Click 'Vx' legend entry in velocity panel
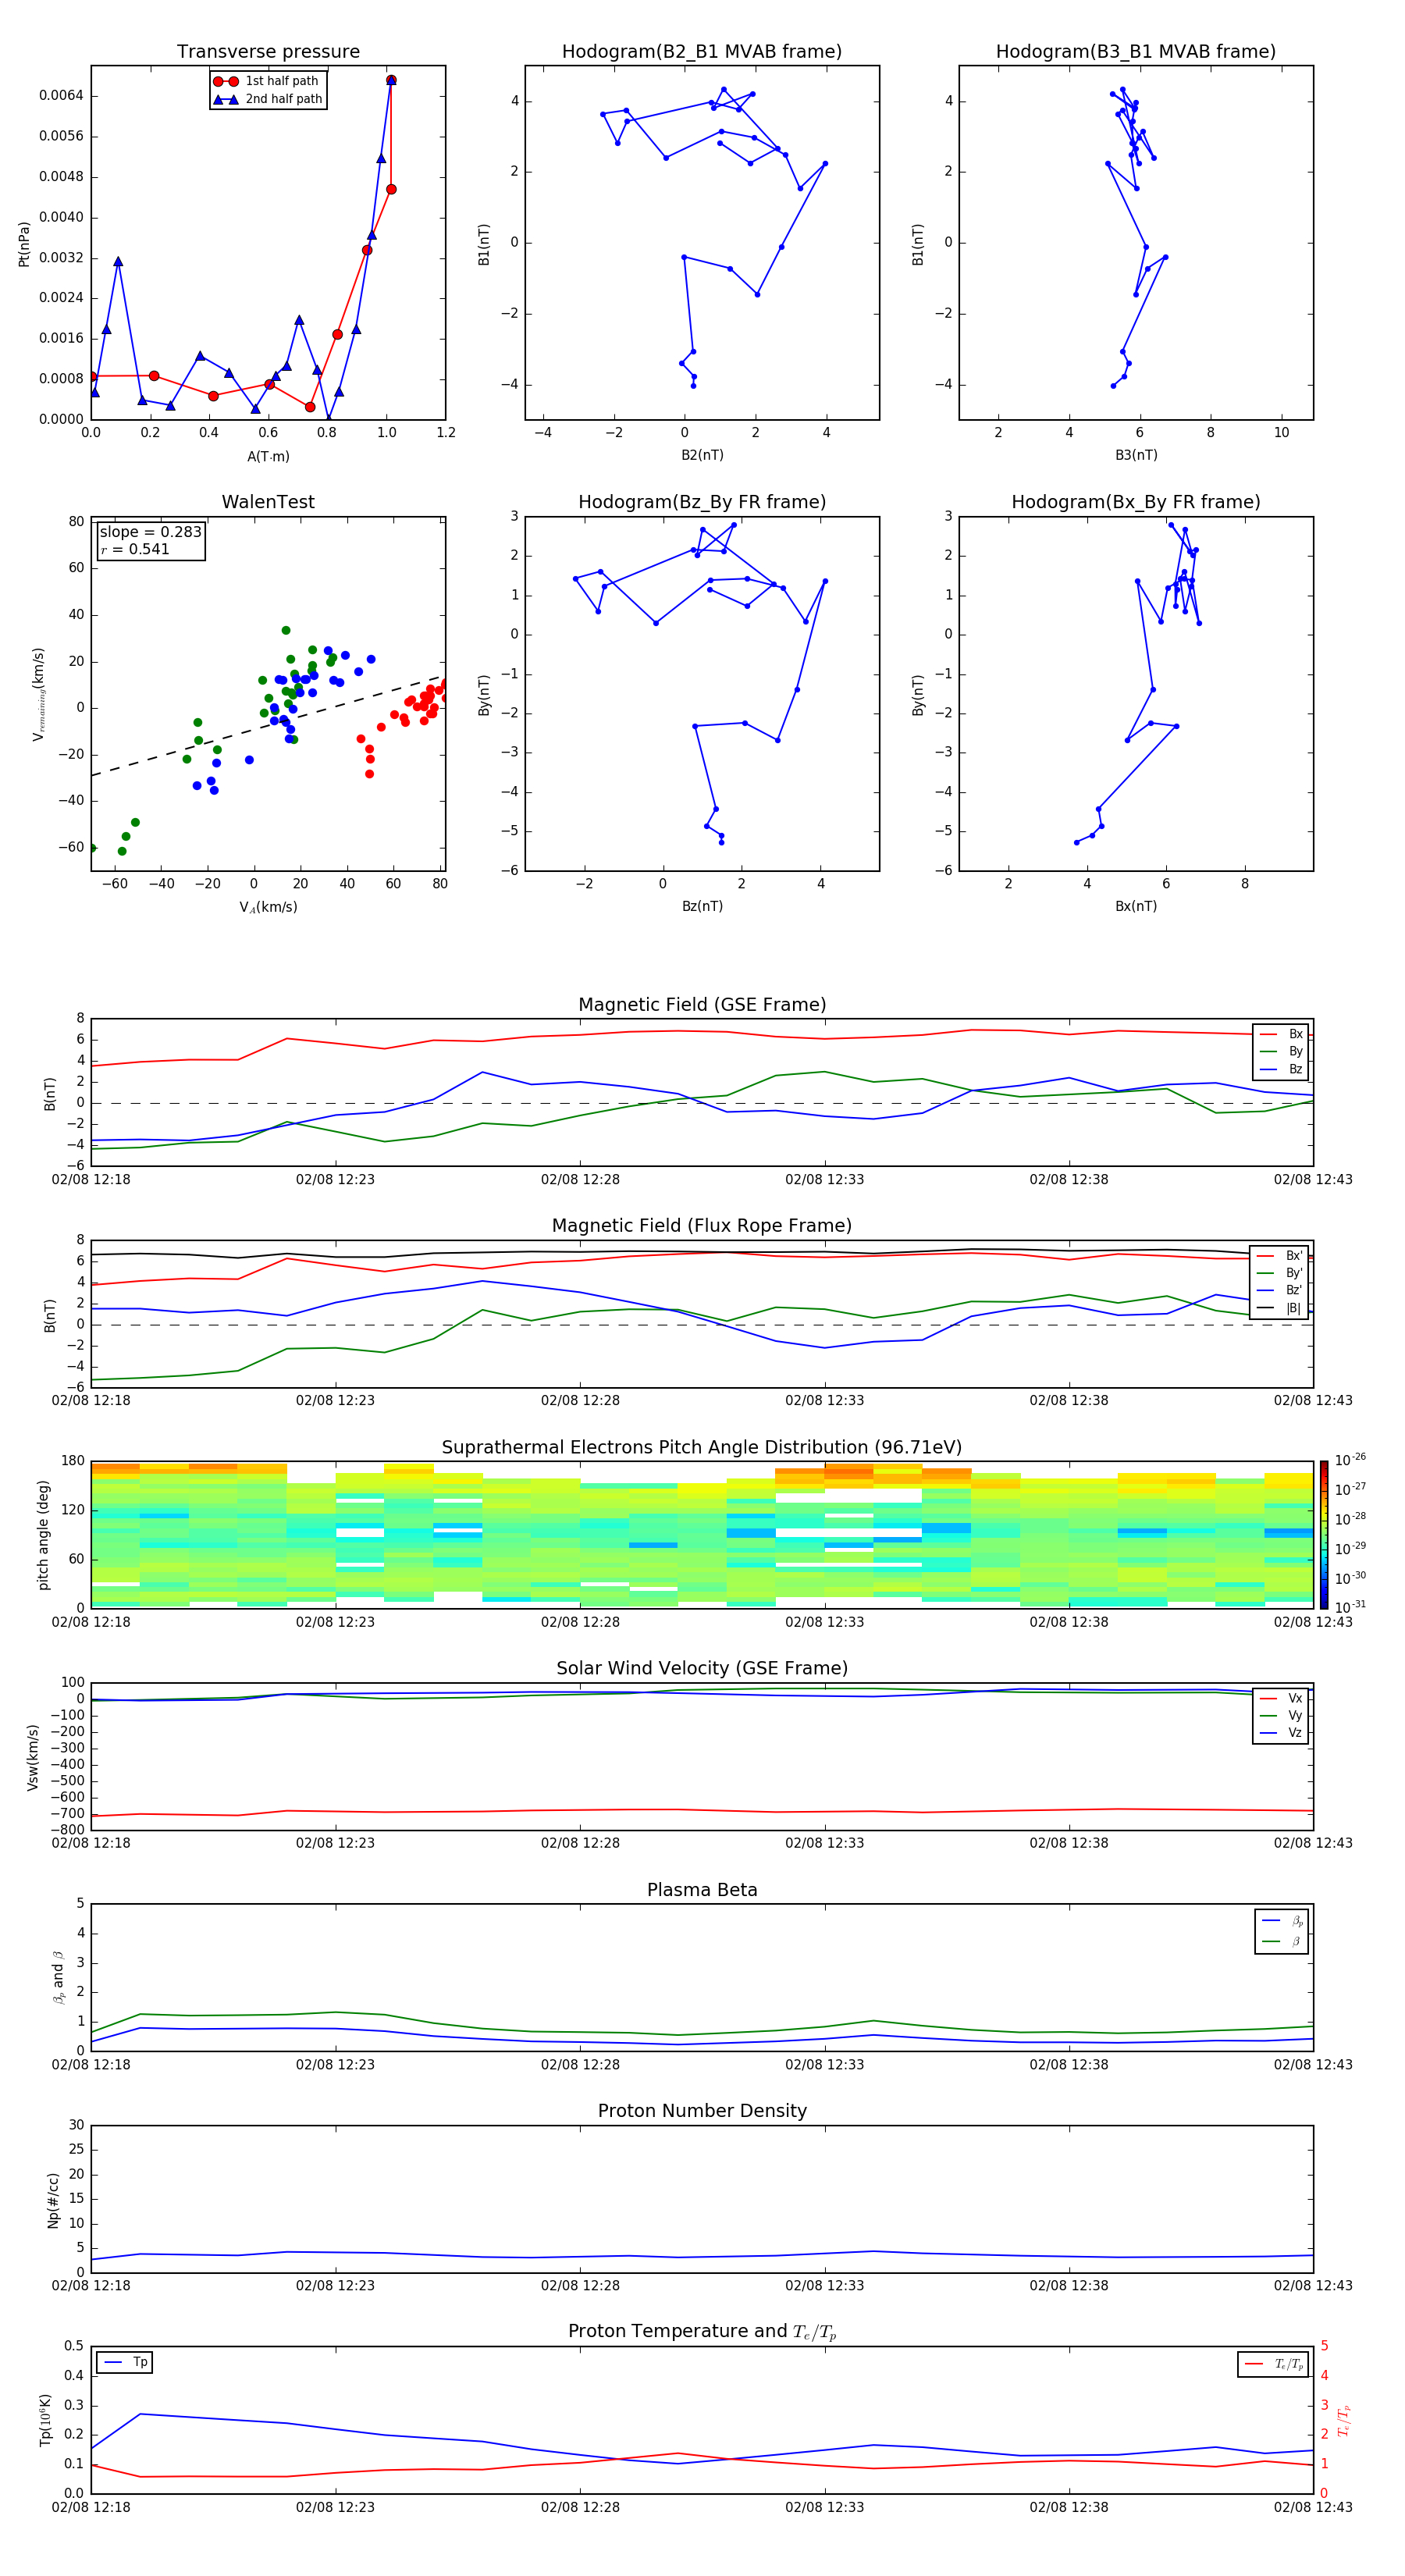 [x=1282, y=1698]
